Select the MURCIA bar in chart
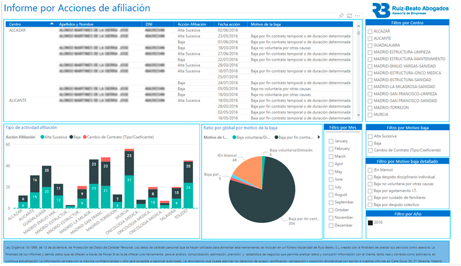Screen dimensions: 461x266 [x=129, y=178]
